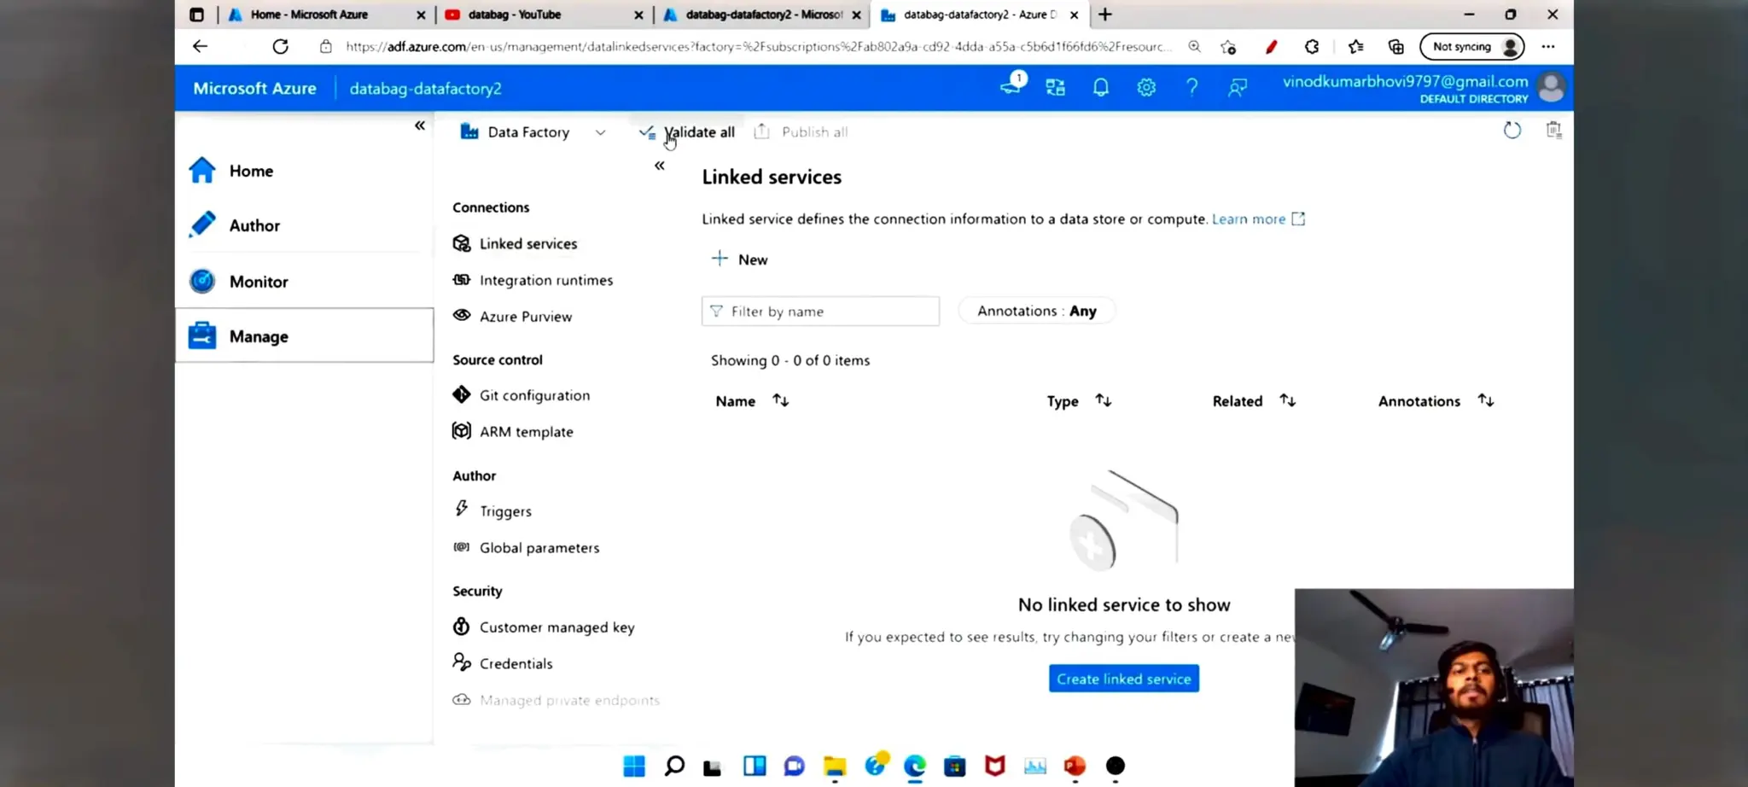Open a new browser tab
The height and width of the screenshot is (787, 1748).
1104,15
